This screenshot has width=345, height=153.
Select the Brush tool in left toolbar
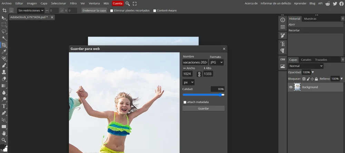4,65
